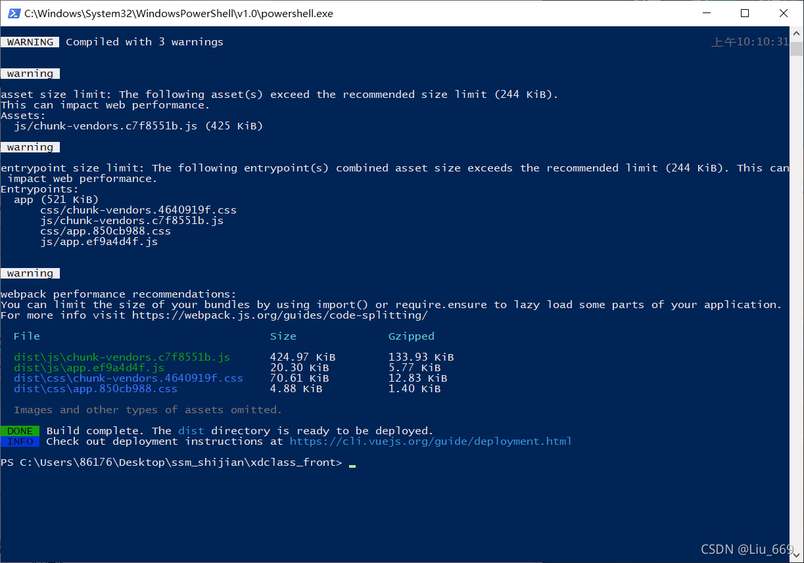Click dist\css\app.850cb988.css in file table
This screenshot has width=804, height=563.
[95, 389]
